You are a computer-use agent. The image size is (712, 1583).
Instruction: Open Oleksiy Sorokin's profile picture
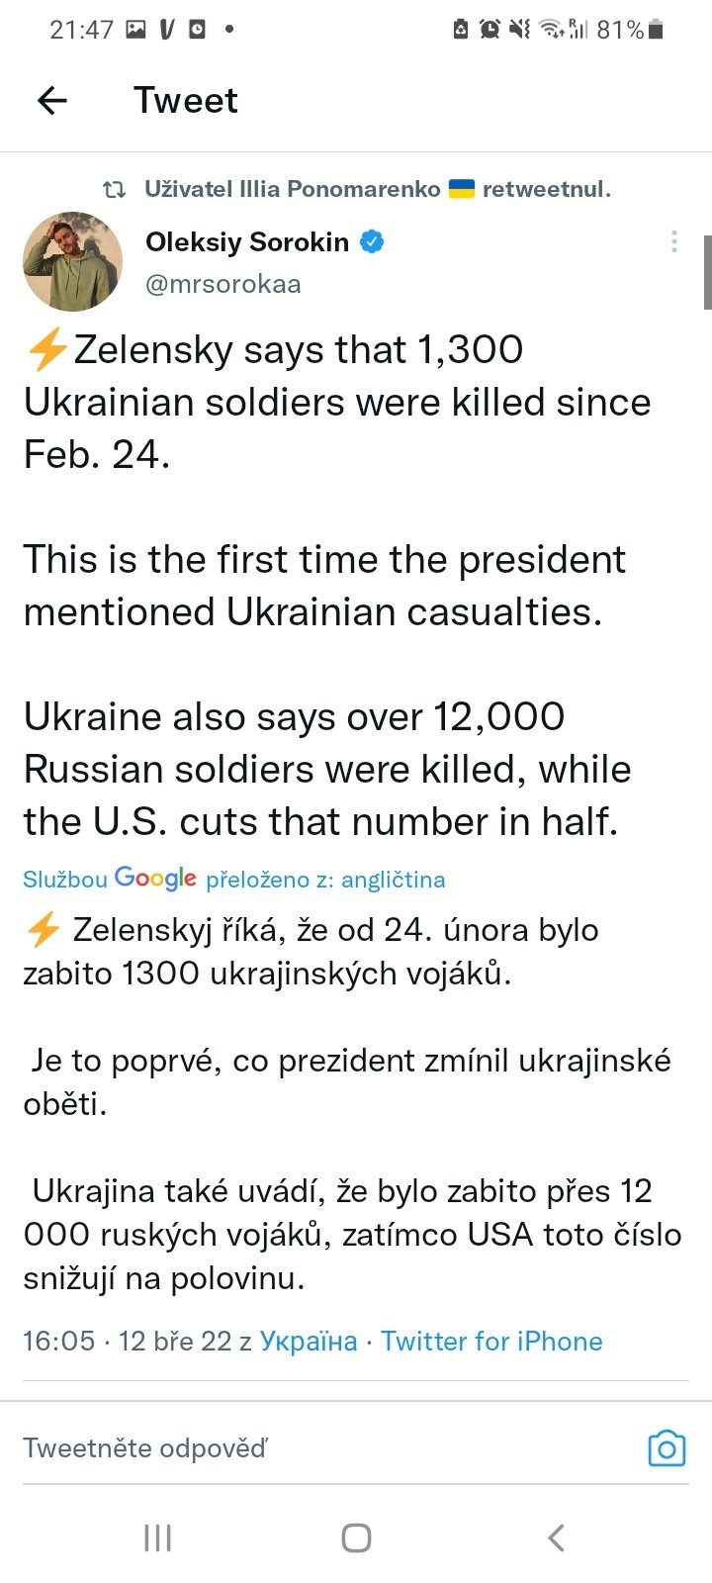click(72, 261)
